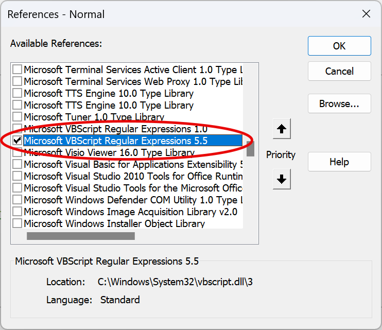Screen dimensions: 382x330
Task: Uncheck VBScript Regular Expressions 5.5 checkbox
Action: [18, 141]
